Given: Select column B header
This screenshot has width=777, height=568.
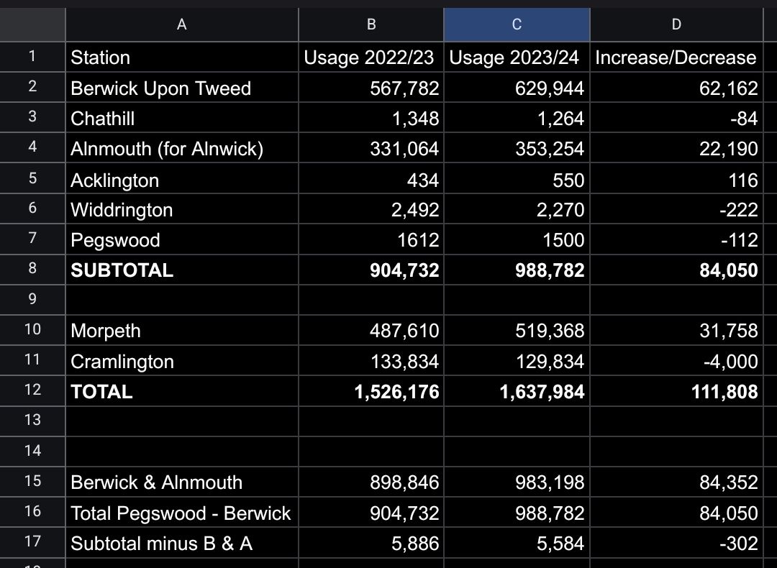Looking at the screenshot, I should [371, 24].
